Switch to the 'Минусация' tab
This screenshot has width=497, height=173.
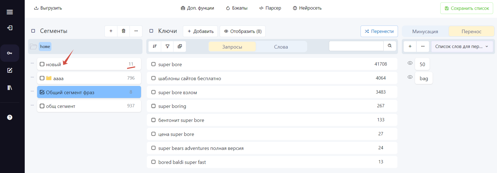(425, 31)
